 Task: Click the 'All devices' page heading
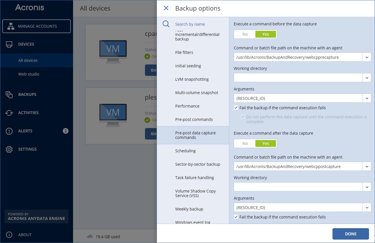coord(95,8)
